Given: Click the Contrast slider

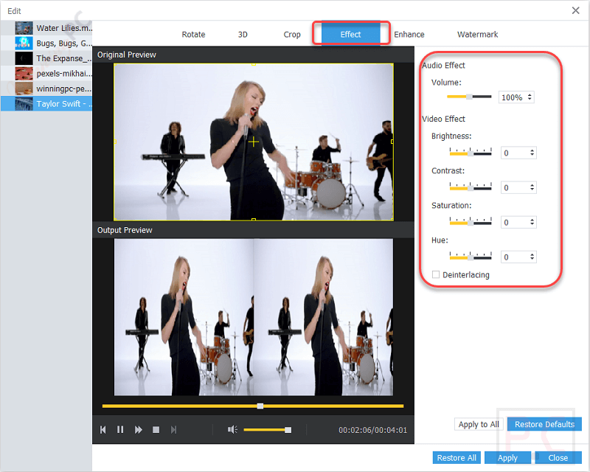Looking at the screenshot, I should point(471,187).
